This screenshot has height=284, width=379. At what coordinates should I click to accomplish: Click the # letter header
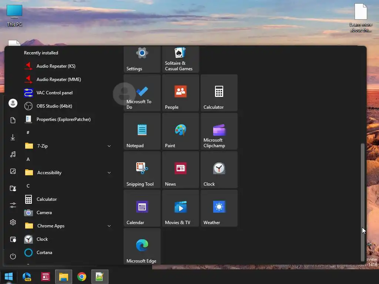[x=28, y=132]
